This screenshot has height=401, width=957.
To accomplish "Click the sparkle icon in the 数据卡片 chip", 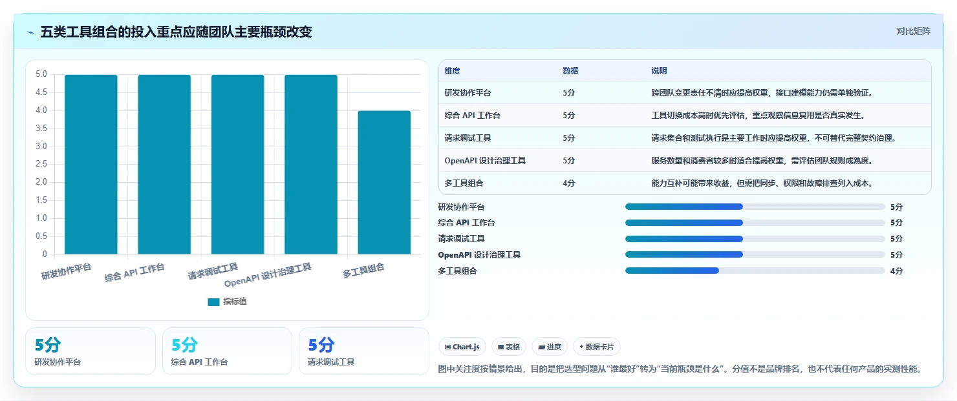I will 582,347.
